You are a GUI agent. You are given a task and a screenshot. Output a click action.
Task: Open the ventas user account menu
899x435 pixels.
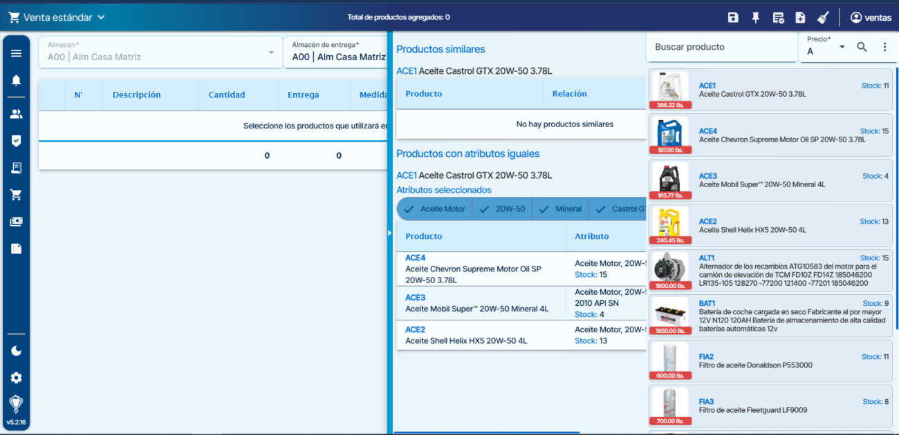pos(871,17)
